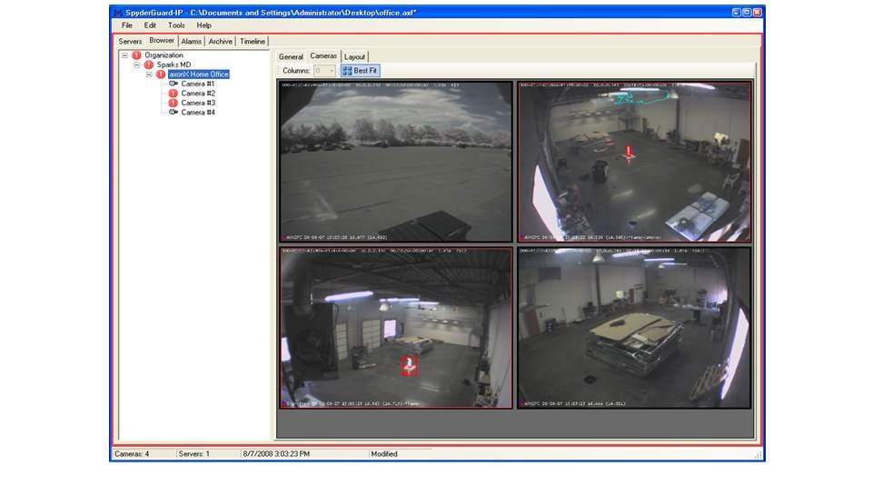
Task: Select the outdoor parking lot camera feed
Action: pyautogui.click(x=395, y=162)
